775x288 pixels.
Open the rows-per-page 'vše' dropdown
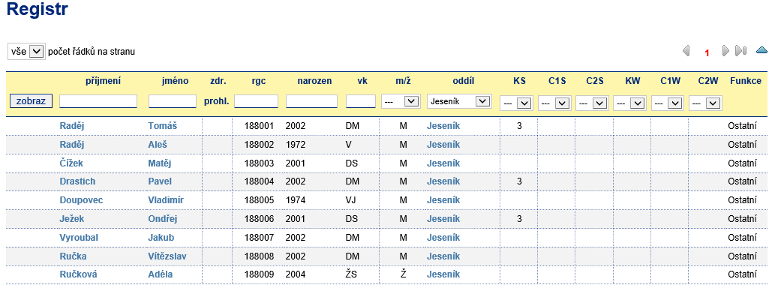point(26,52)
